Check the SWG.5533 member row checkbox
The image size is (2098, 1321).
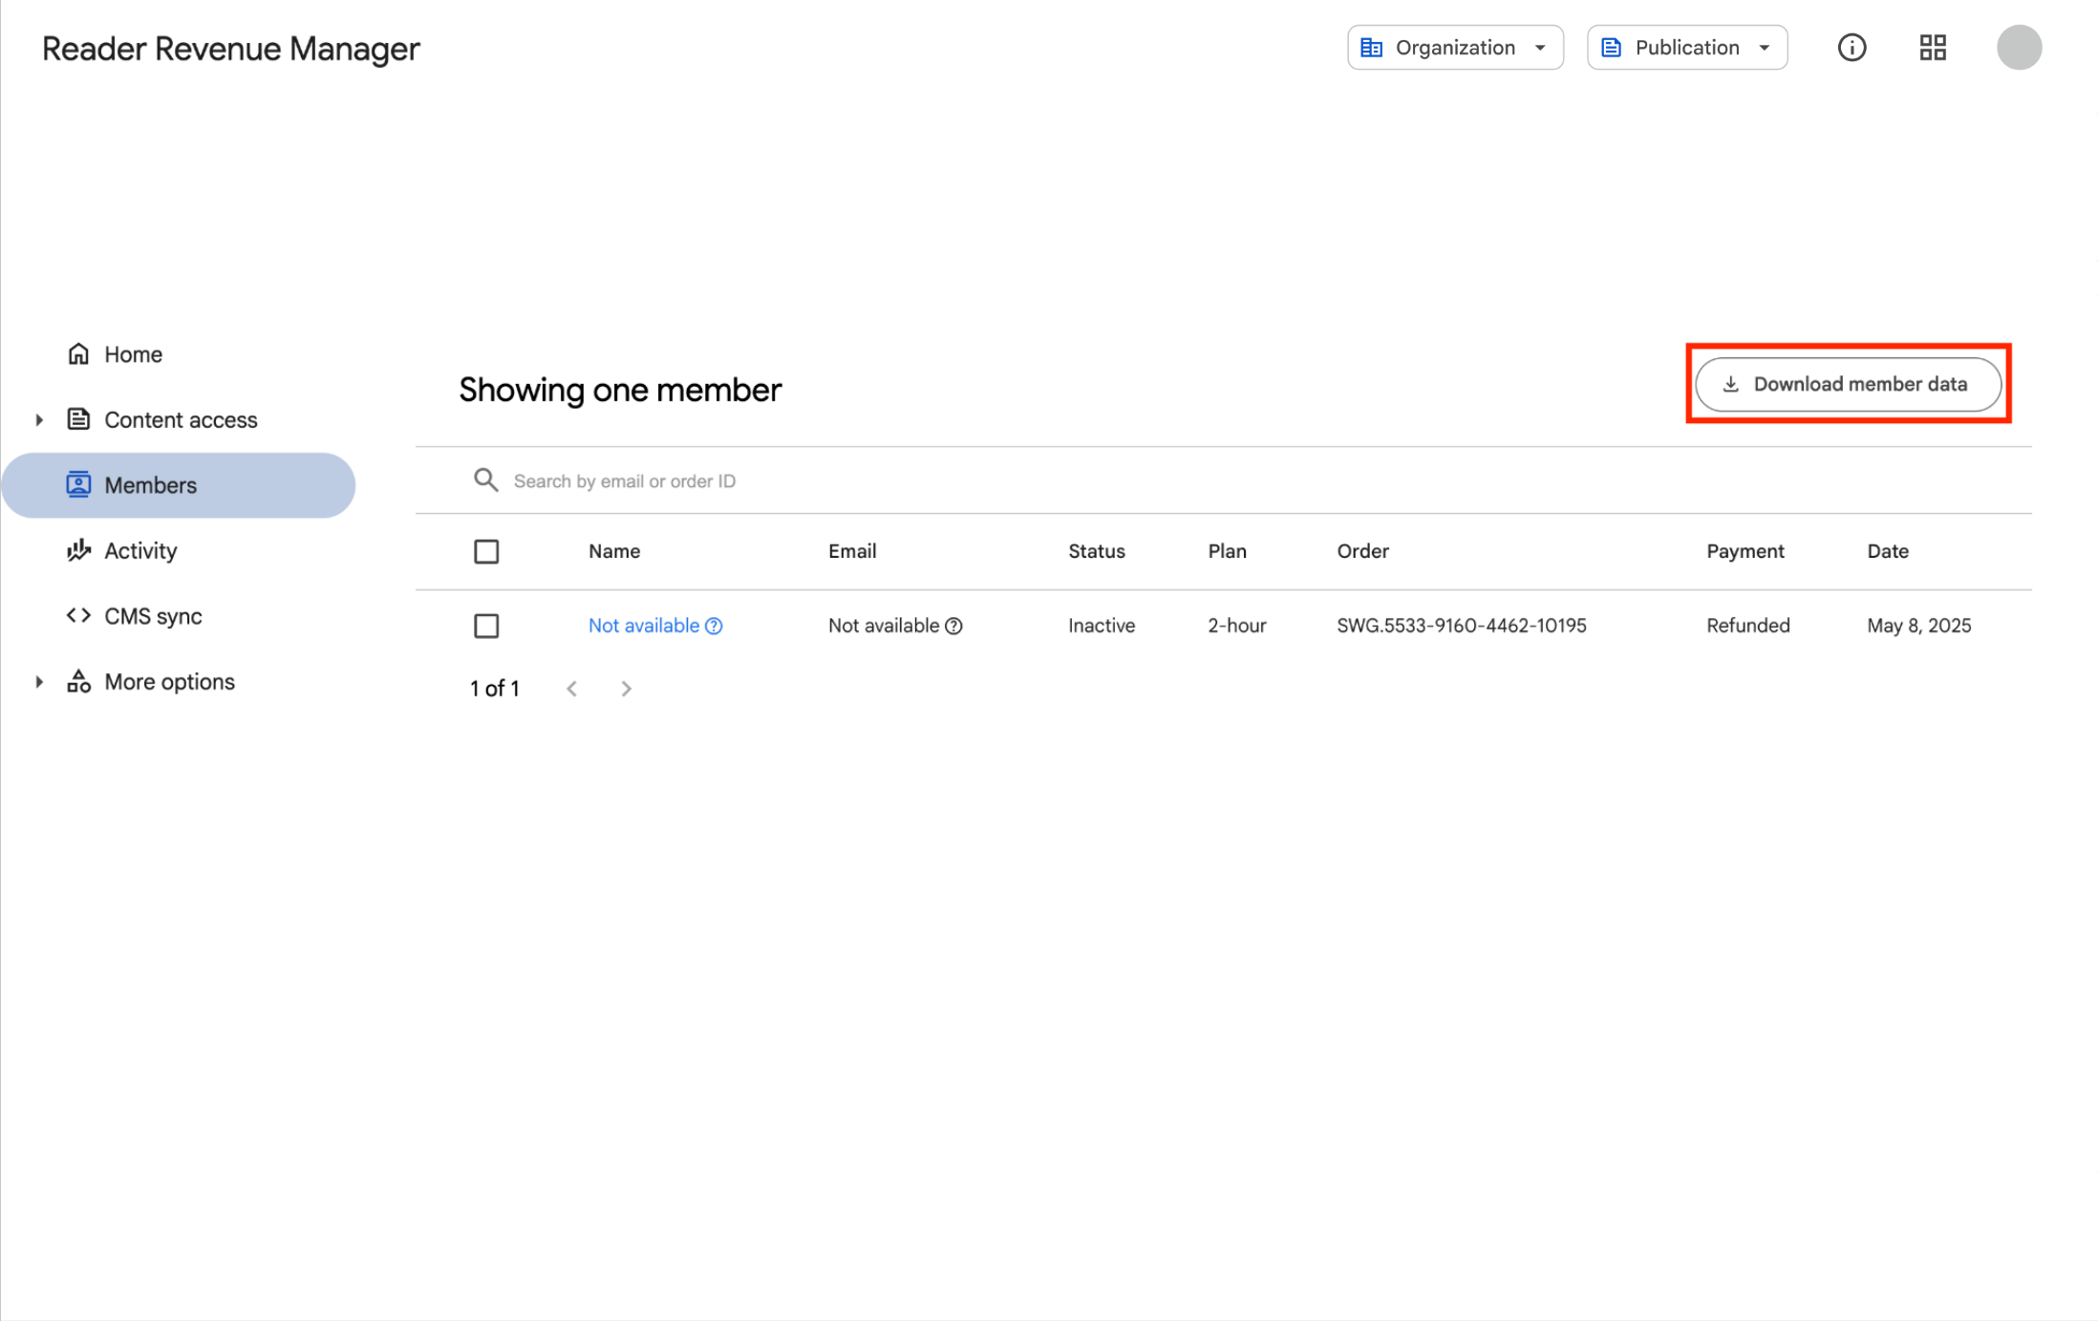486,626
